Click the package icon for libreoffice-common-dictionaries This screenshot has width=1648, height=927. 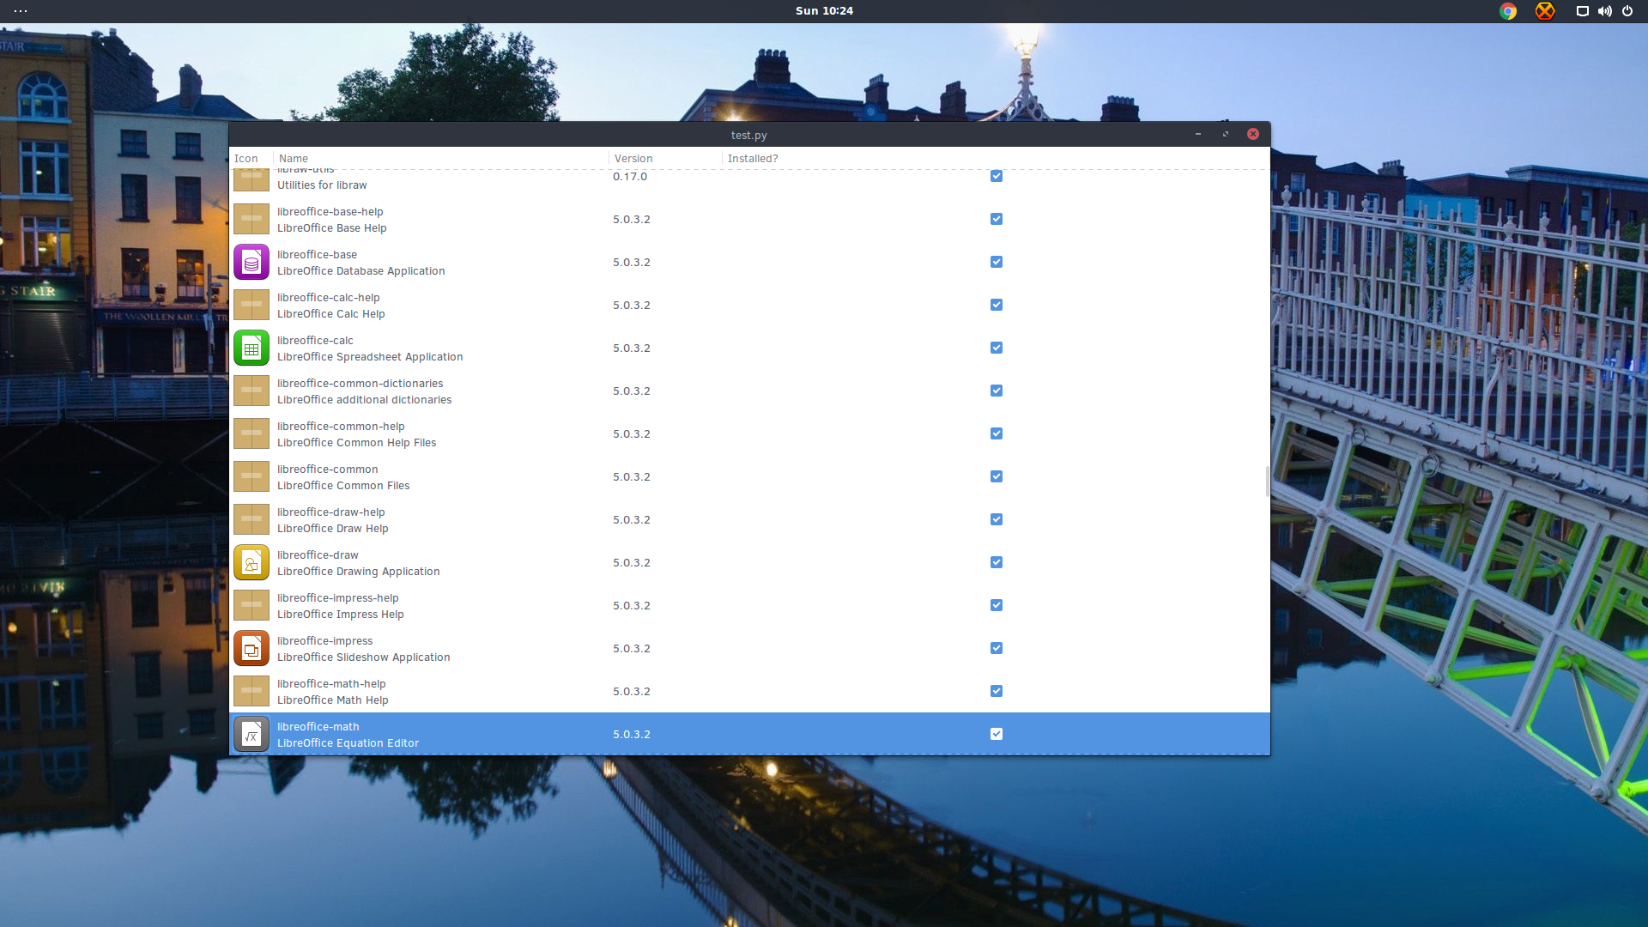coord(251,391)
